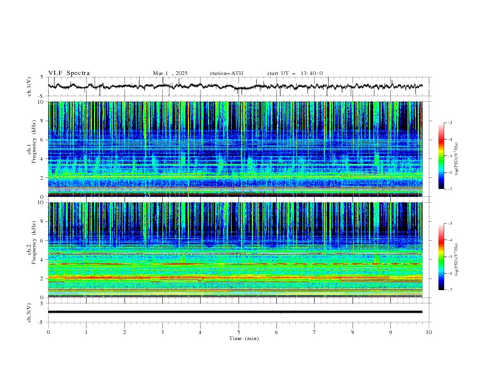Click the 'ch.3(V)' axis label
Screen dimensions: 483x373
[29, 313]
